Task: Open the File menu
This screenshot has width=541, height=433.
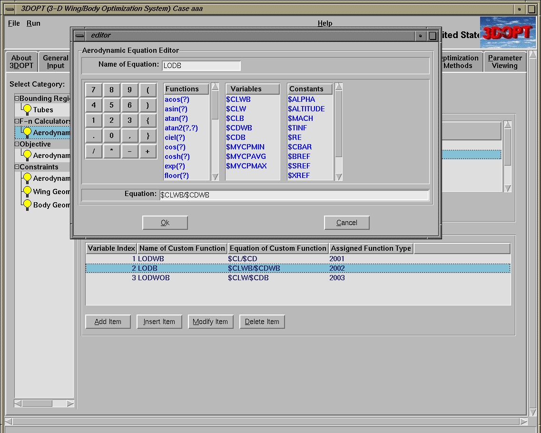Action: 14,23
